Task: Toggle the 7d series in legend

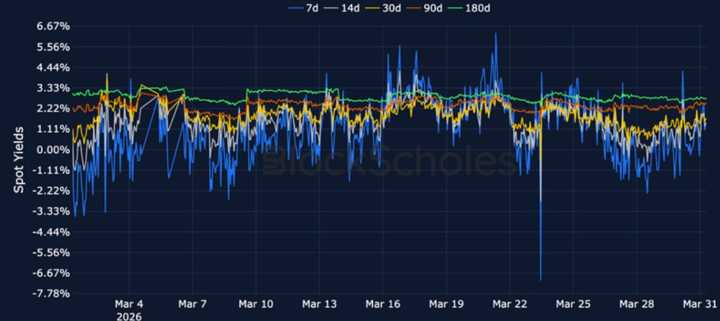Action: click(x=311, y=8)
